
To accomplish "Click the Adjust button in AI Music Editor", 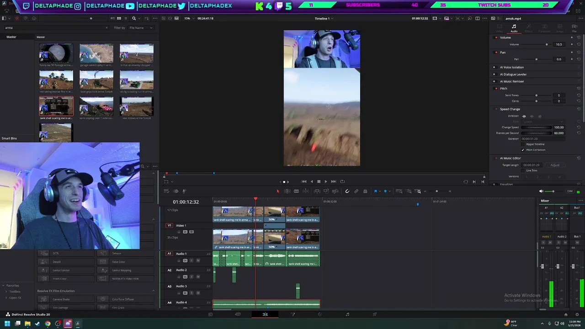I will pos(555,165).
